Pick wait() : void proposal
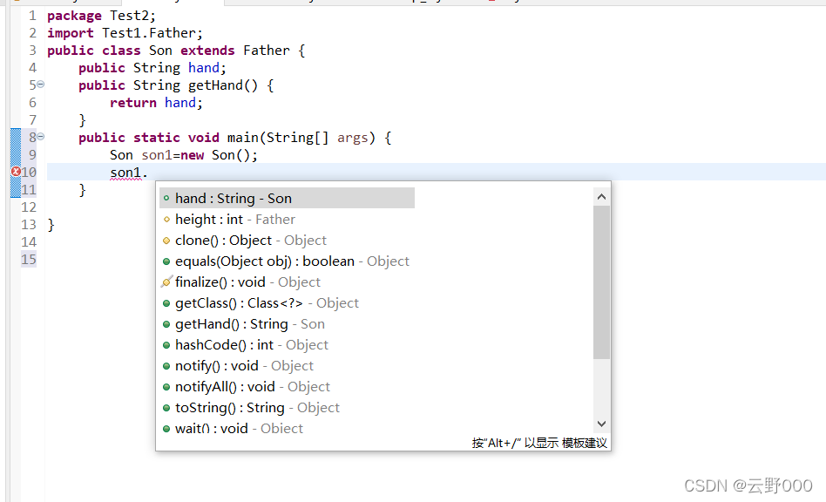The height and width of the screenshot is (502, 826). pyautogui.click(x=239, y=428)
